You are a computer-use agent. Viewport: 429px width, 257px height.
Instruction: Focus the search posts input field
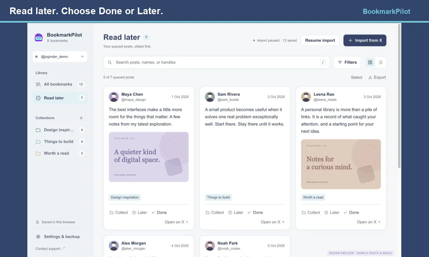[217, 62]
